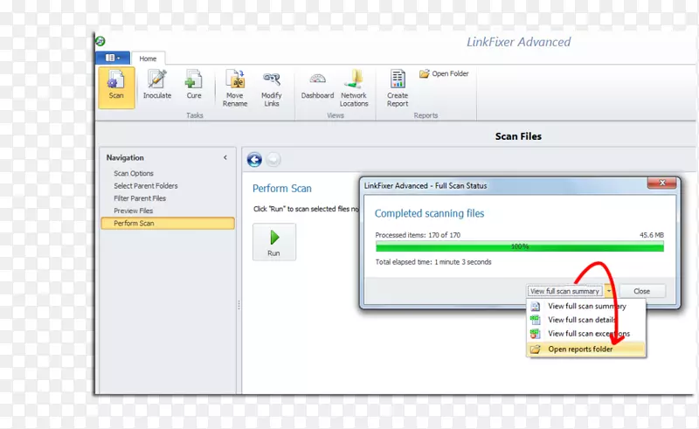The height and width of the screenshot is (429, 699).
Task: Select Filter Parent Files in Navigation
Action: coord(140,198)
